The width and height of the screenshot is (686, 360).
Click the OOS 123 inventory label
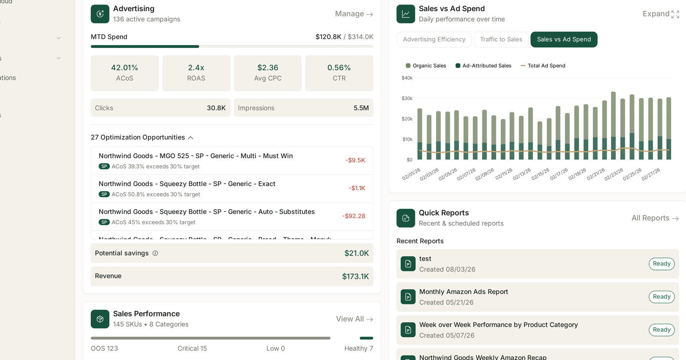pyautogui.click(x=104, y=348)
